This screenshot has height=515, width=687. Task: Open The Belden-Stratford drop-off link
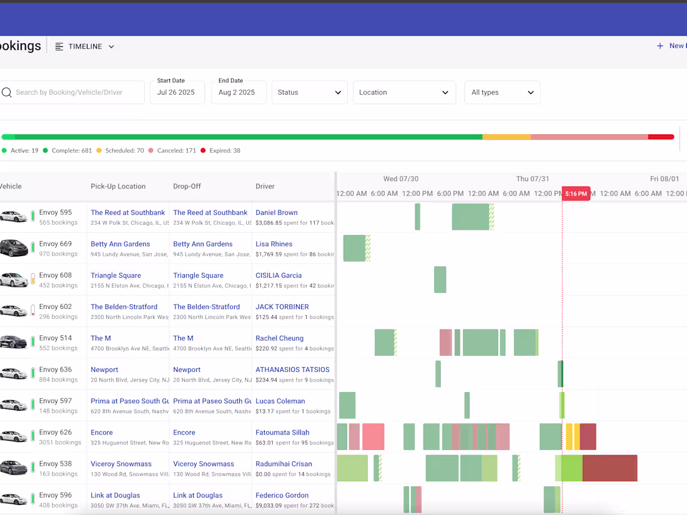(x=206, y=307)
